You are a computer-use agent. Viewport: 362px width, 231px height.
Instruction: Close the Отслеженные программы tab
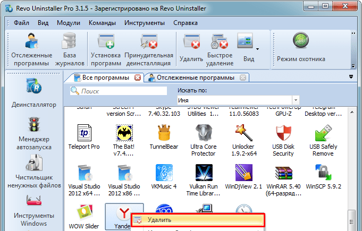click(x=242, y=78)
